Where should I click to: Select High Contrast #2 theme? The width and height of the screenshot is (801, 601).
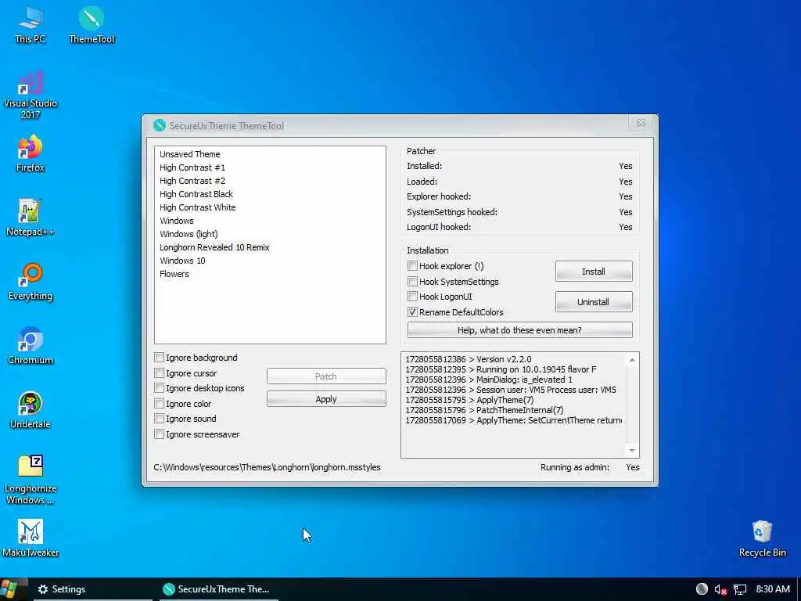click(192, 181)
